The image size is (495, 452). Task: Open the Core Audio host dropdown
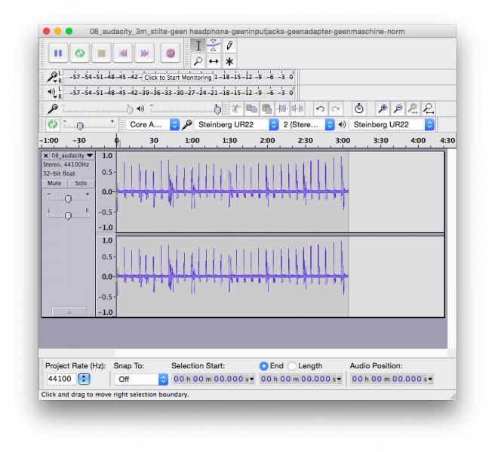152,125
